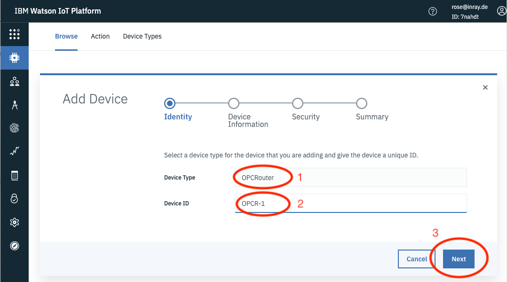The image size is (507, 282).
Task: Open Settings using the gear icon
Action: pos(14,222)
